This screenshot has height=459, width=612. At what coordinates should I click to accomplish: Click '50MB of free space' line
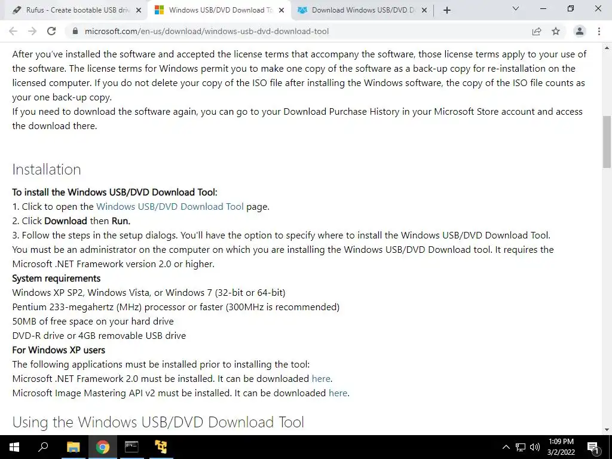point(93,321)
